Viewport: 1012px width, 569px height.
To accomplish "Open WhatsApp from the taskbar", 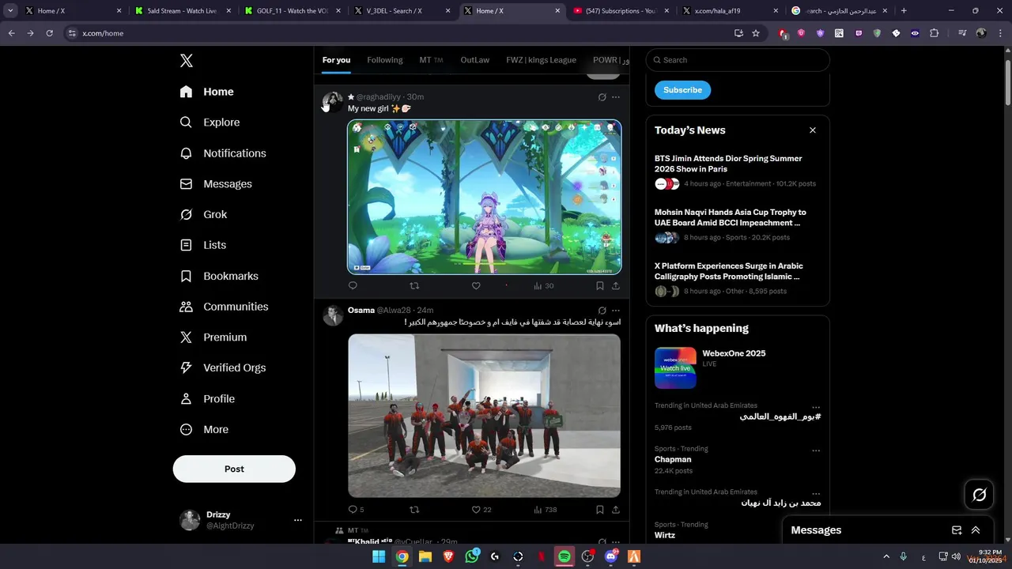I will 472,556.
